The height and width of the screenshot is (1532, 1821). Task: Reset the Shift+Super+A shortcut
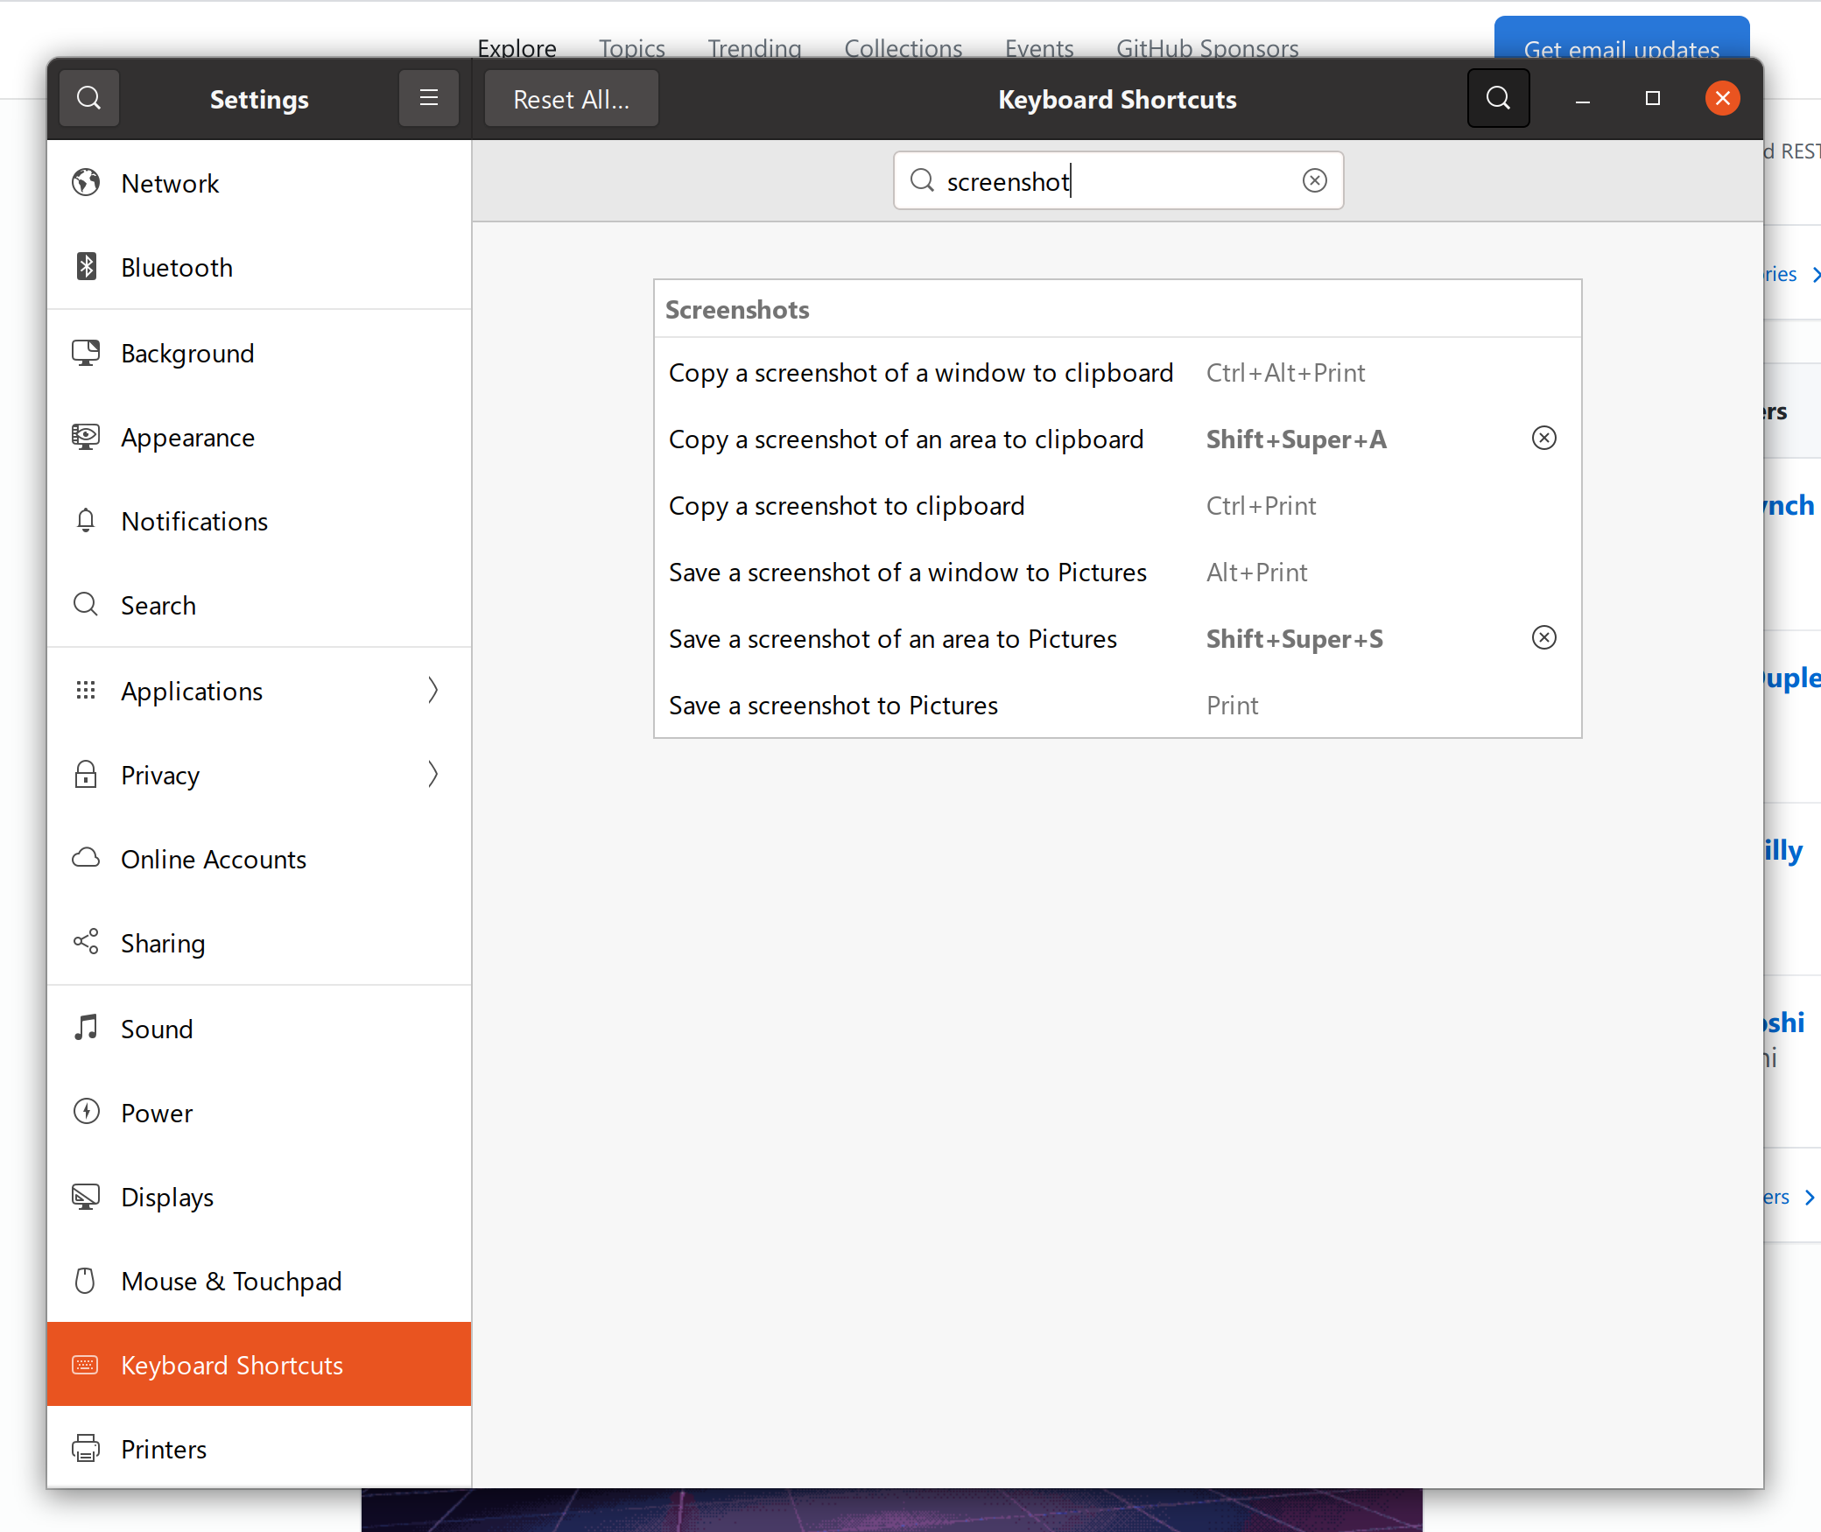click(x=1543, y=439)
